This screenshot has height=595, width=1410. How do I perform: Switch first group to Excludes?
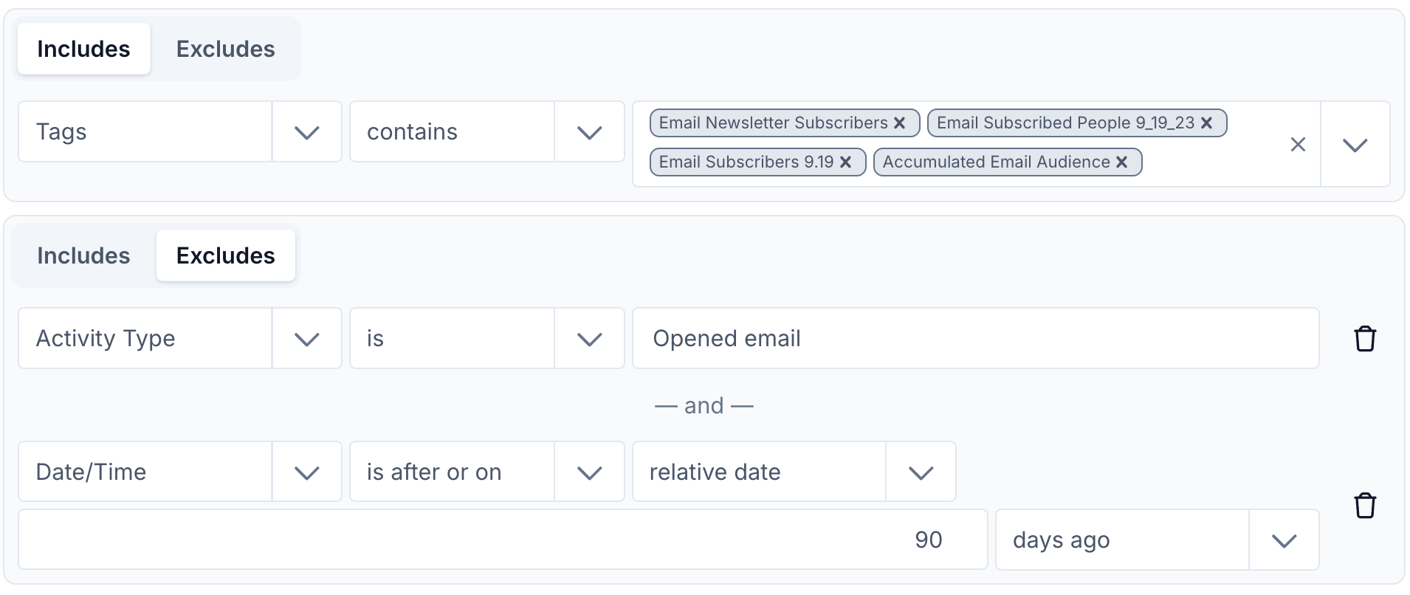(x=225, y=49)
